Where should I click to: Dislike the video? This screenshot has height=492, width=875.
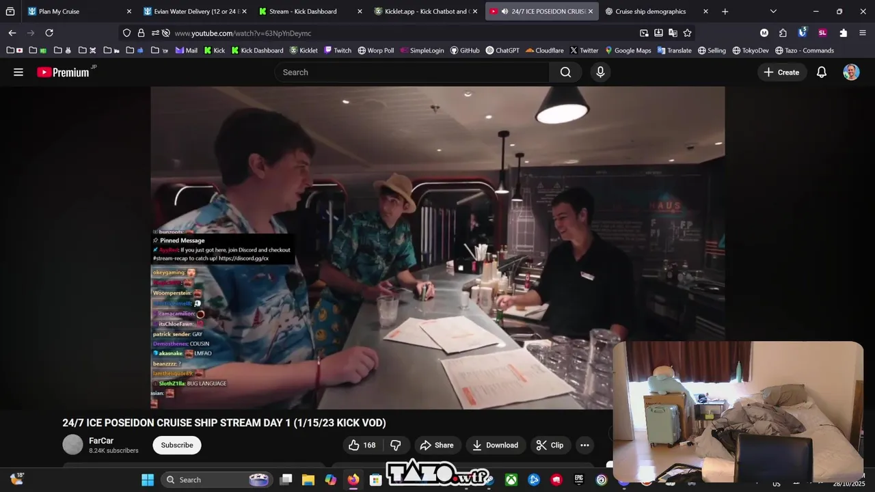tap(395, 445)
